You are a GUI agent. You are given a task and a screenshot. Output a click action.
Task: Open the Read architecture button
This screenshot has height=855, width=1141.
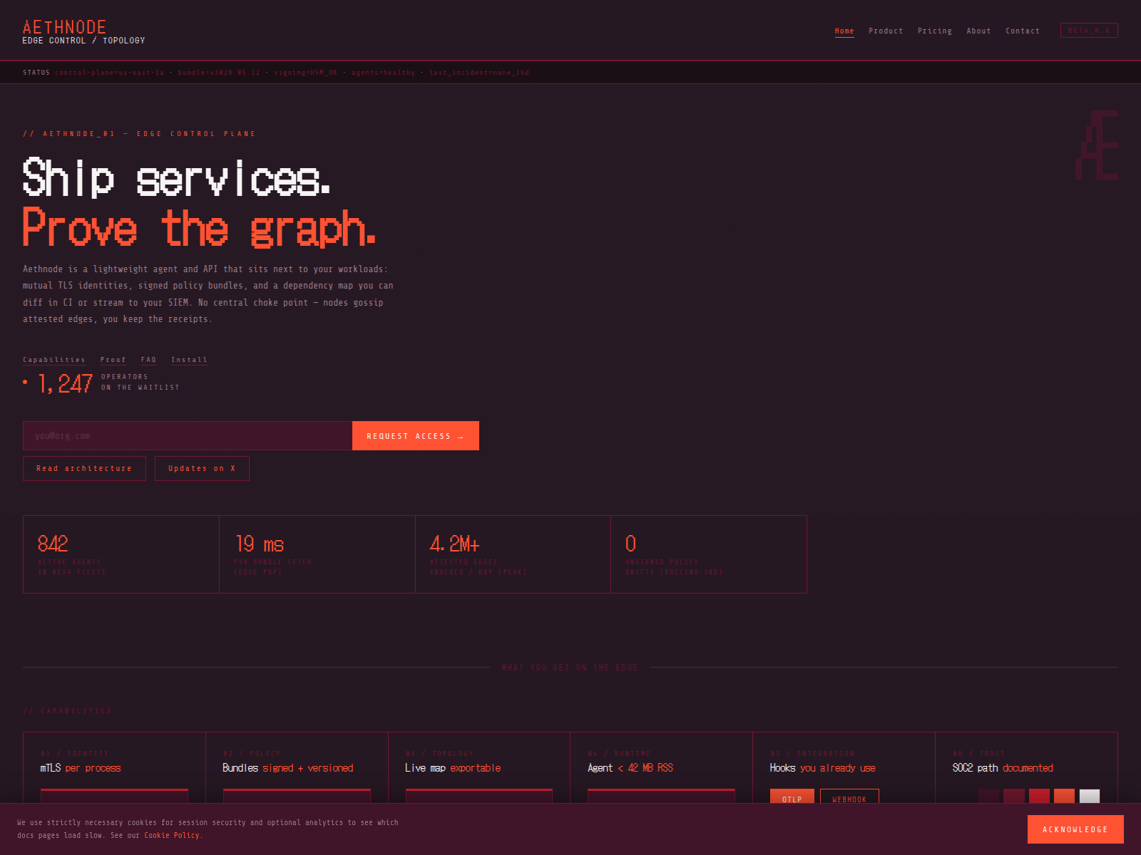[x=84, y=468]
